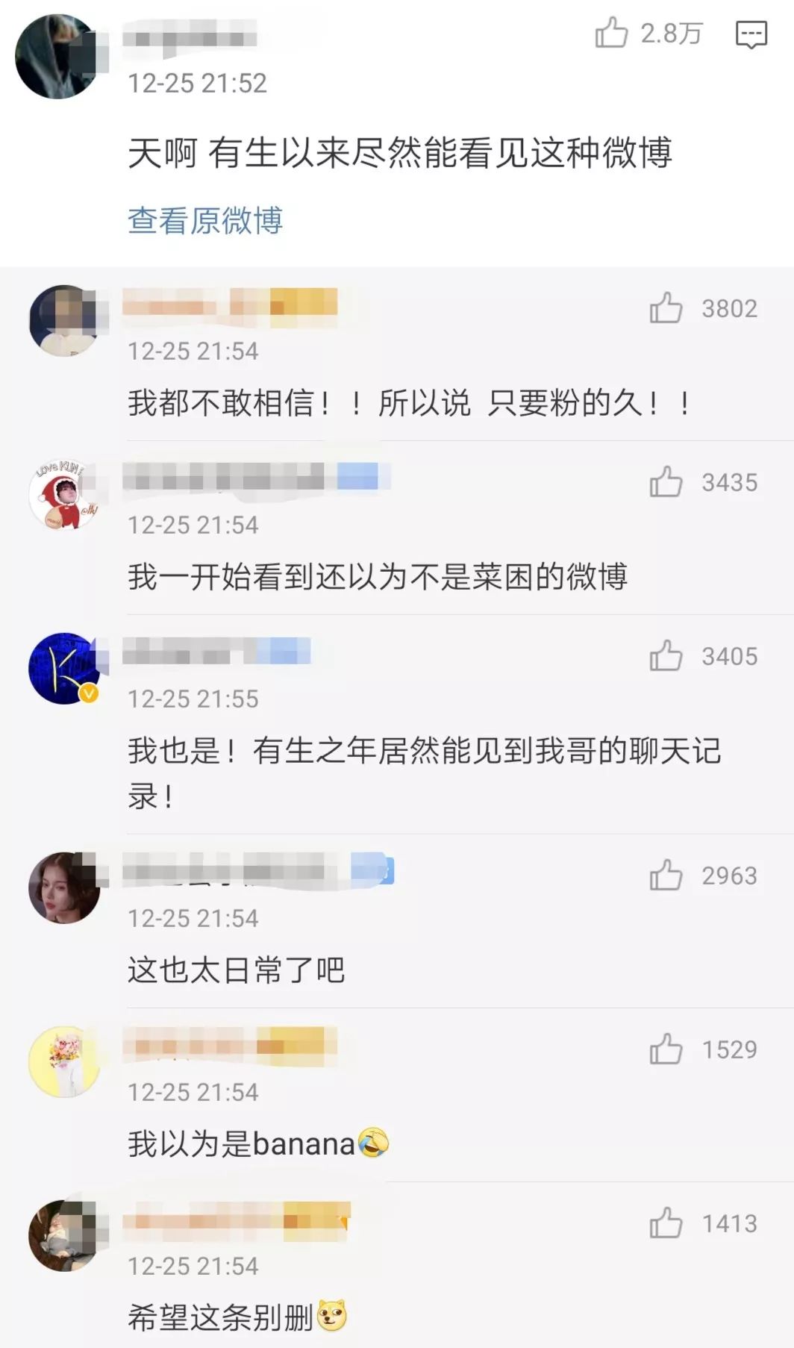Like the main post with 2.8万 likes
The height and width of the screenshot is (1348, 794).
[611, 32]
